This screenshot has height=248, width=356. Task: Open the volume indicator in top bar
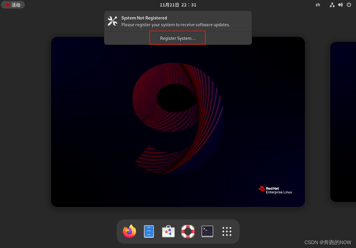tap(340, 5)
